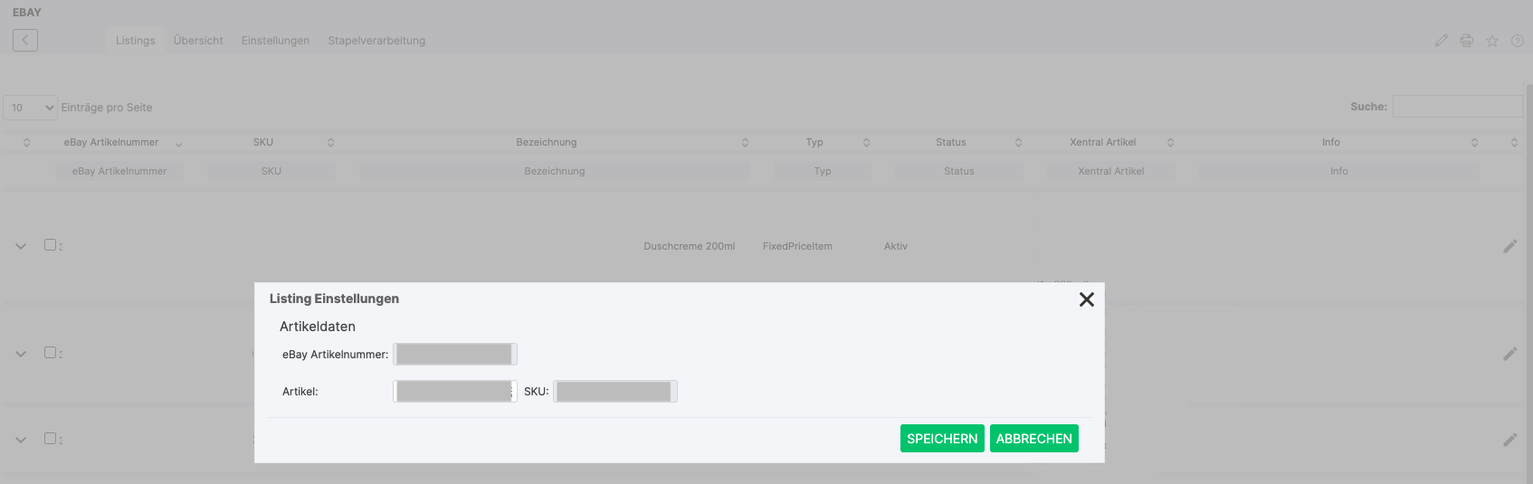
Task: Open the help question mark icon
Action: pyautogui.click(x=1518, y=41)
